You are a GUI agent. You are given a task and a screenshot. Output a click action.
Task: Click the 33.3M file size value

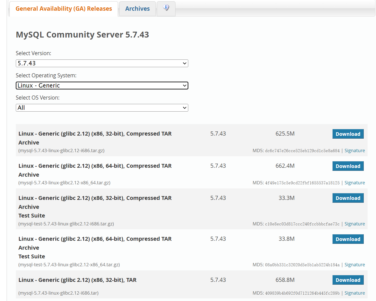tap(287, 198)
